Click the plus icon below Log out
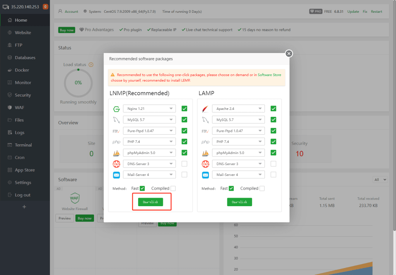Image resolution: width=396 pixels, height=275 pixels. [24, 207]
